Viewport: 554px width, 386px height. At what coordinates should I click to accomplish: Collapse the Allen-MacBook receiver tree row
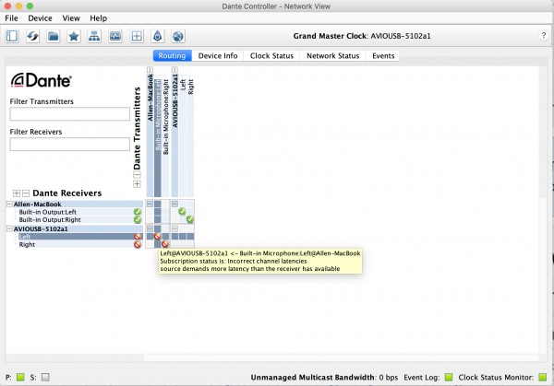[9, 205]
